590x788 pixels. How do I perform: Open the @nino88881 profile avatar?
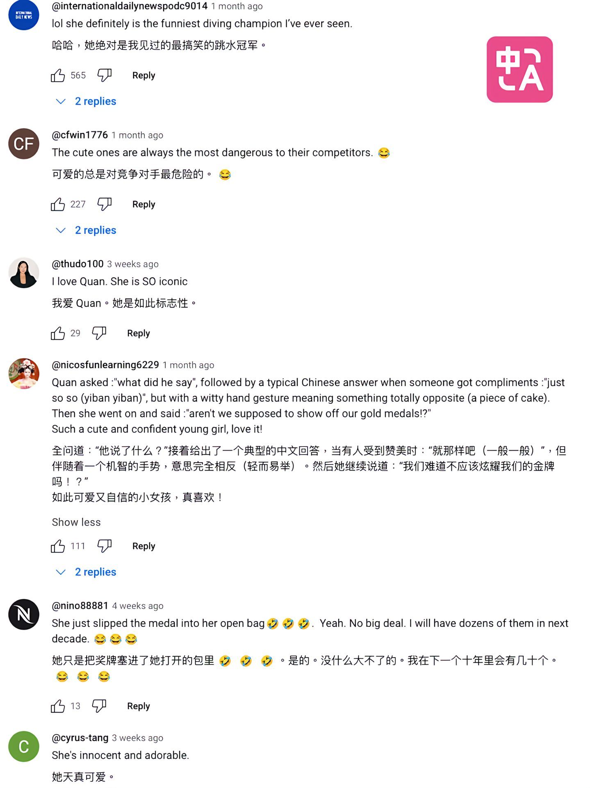coord(24,614)
